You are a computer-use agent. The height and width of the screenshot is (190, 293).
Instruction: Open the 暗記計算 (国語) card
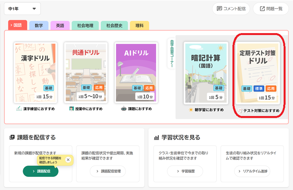[205, 73]
